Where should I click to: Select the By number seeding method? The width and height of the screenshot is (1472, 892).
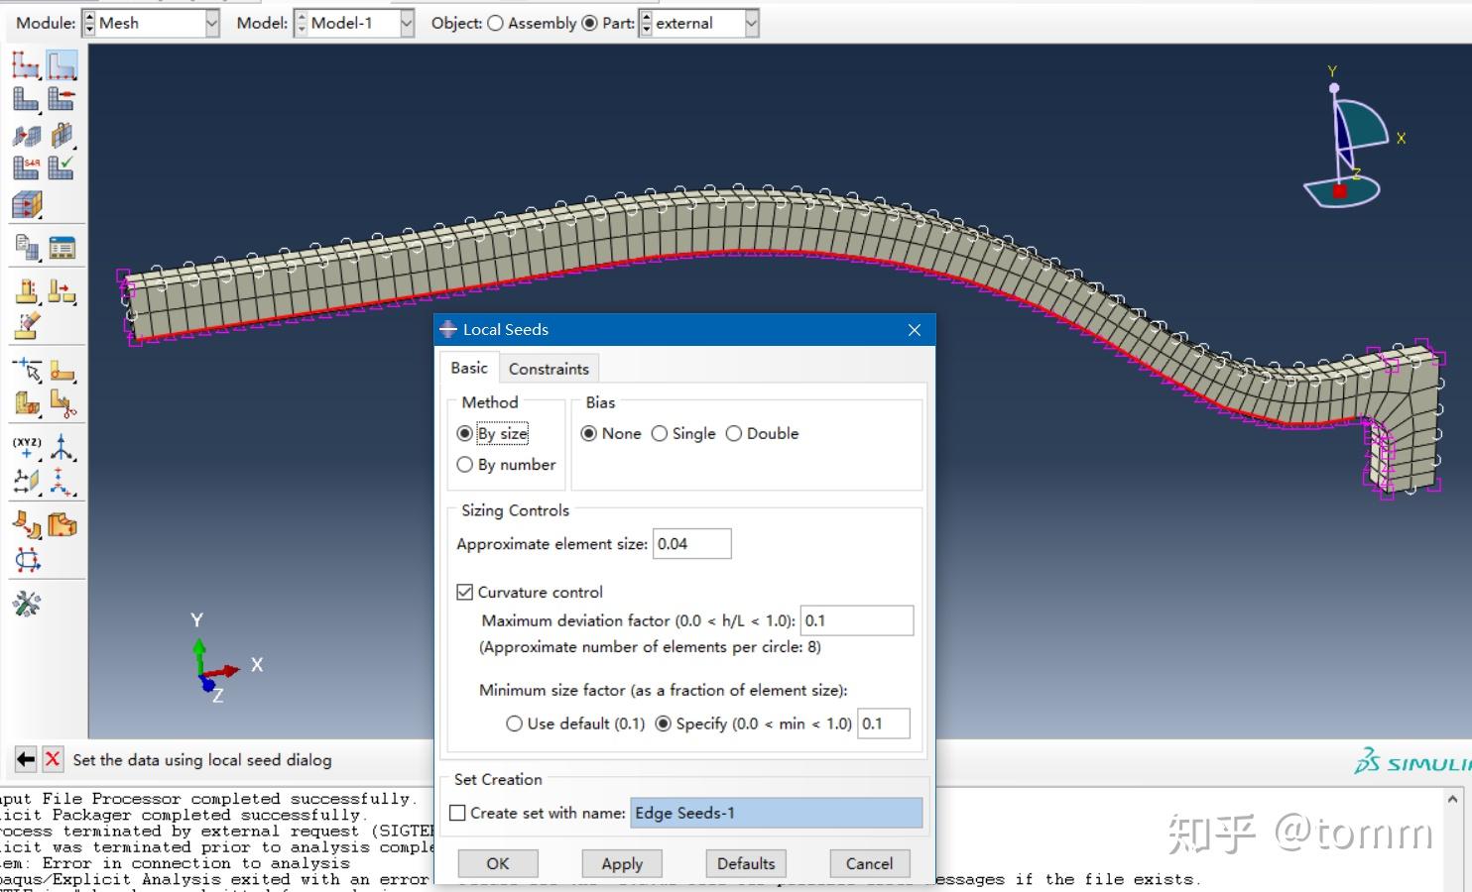(x=465, y=464)
